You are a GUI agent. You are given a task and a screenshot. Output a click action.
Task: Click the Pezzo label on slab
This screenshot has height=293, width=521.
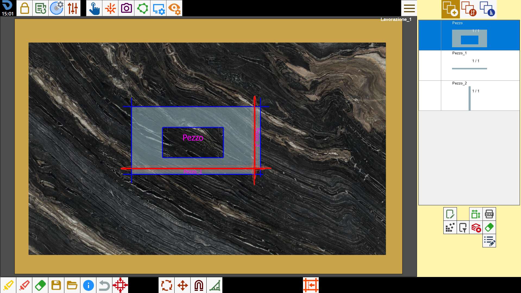coord(193,138)
